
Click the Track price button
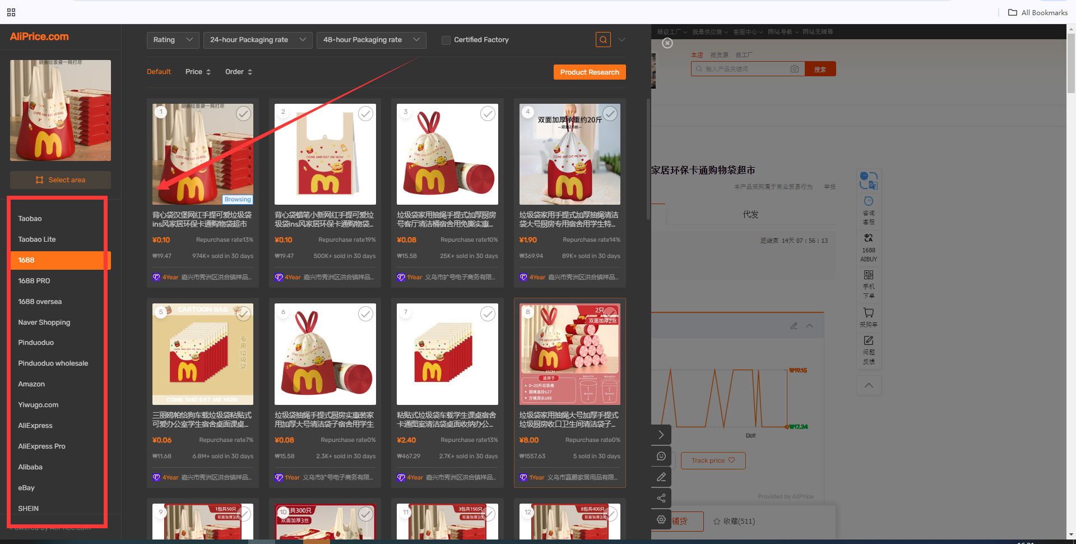click(713, 460)
